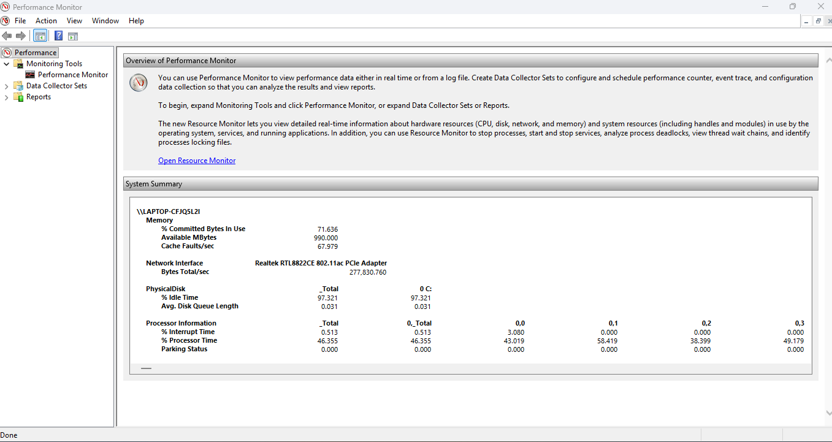Expand the Reports tree node
Viewport: 832px width, 442px height.
(x=7, y=97)
